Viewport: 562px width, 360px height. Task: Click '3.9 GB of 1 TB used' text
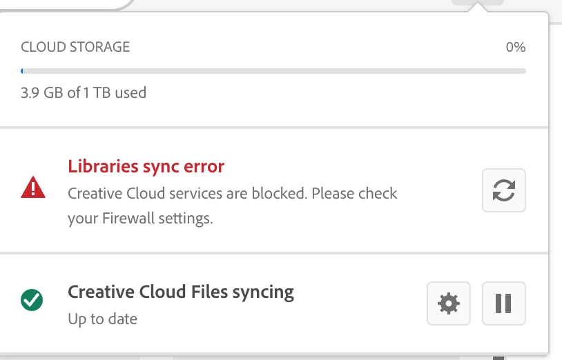(84, 92)
